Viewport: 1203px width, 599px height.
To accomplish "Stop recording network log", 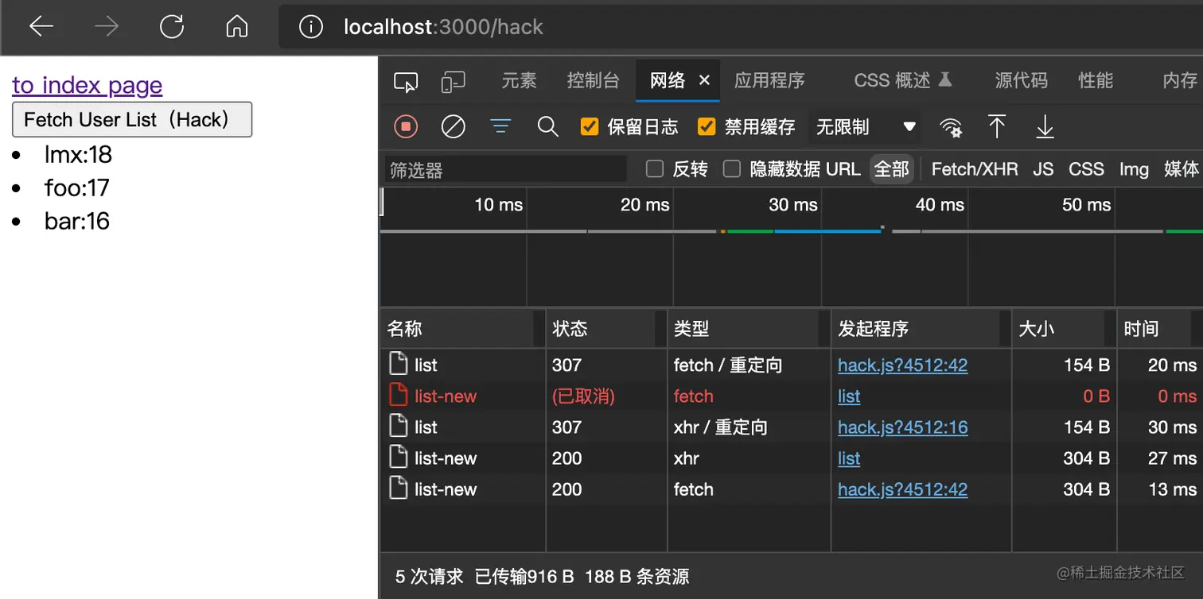I will 406,126.
